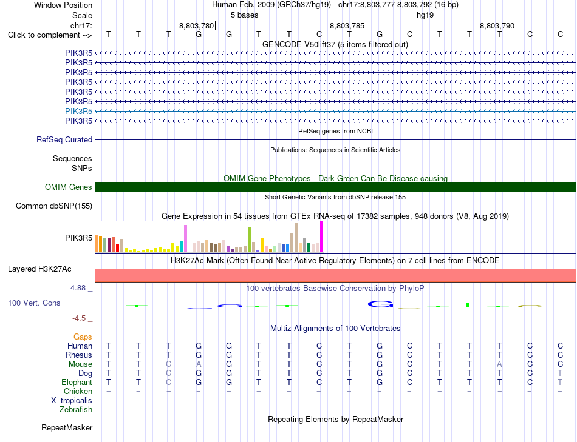Image resolution: width=577 pixels, height=442 pixels.
Task: Click the 'chr17:' ruler label
Action: pyautogui.click(x=81, y=25)
